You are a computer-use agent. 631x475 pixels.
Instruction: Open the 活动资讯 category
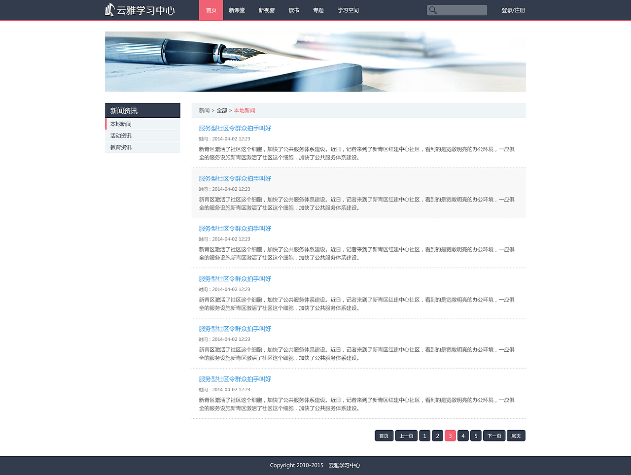click(x=120, y=136)
